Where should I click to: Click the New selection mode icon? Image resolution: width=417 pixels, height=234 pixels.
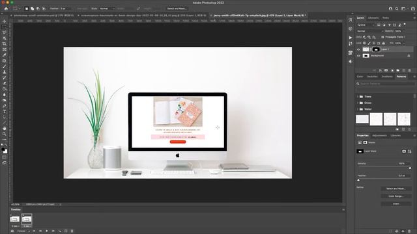click(27, 8)
